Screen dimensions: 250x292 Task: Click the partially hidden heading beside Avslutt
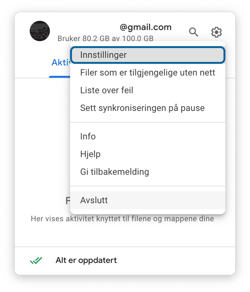(x=68, y=200)
